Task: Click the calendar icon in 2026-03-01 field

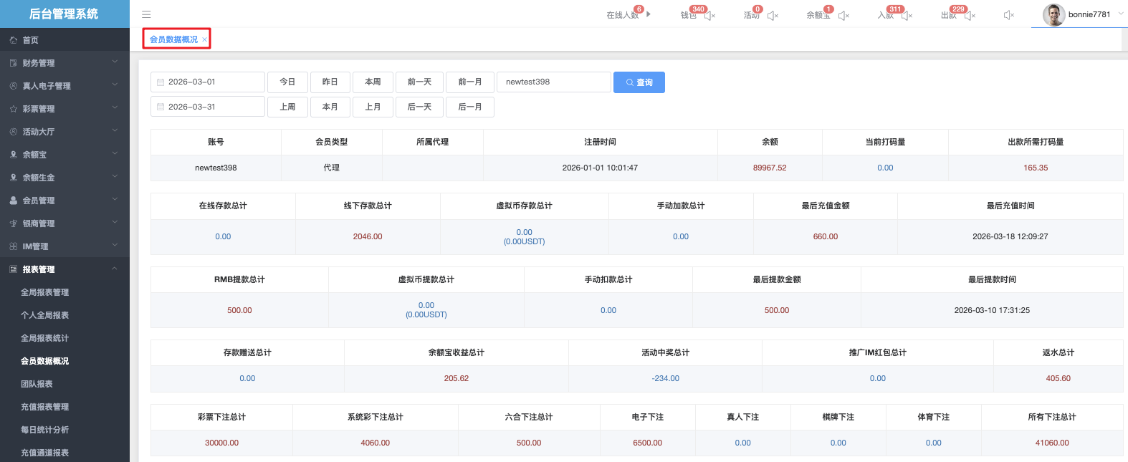Action: pos(161,82)
